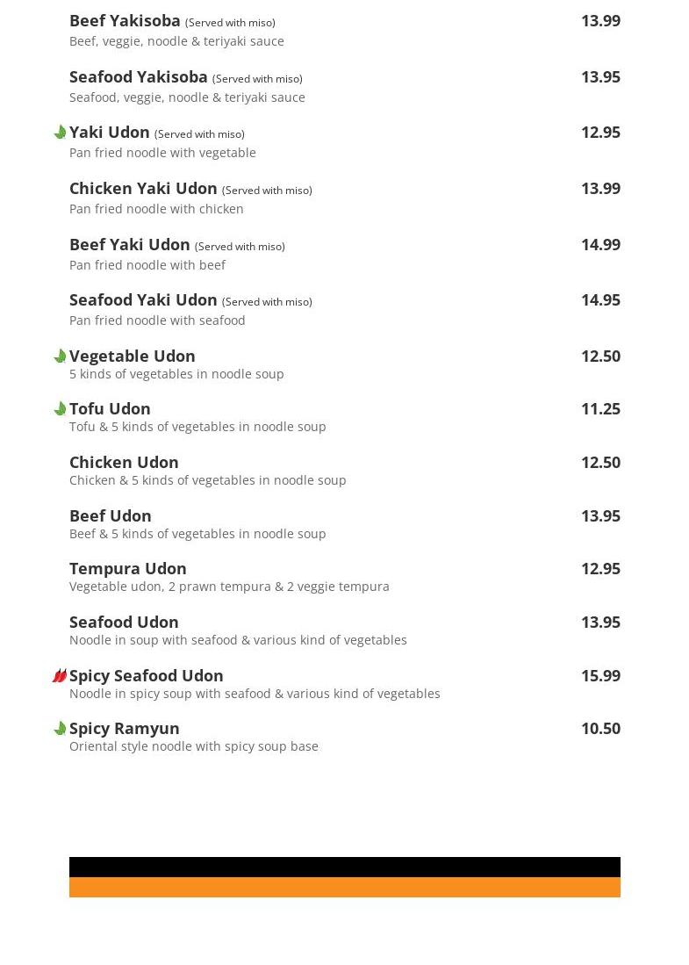The height and width of the screenshot is (965, 689).
Task: Click the red chili icon by Spicy Seafood Udon
Action: click(x=59, y=676)
